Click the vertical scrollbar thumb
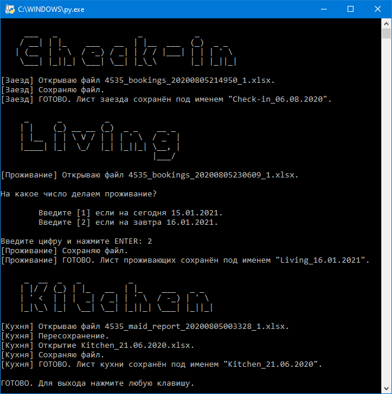 tap(386, 33)
